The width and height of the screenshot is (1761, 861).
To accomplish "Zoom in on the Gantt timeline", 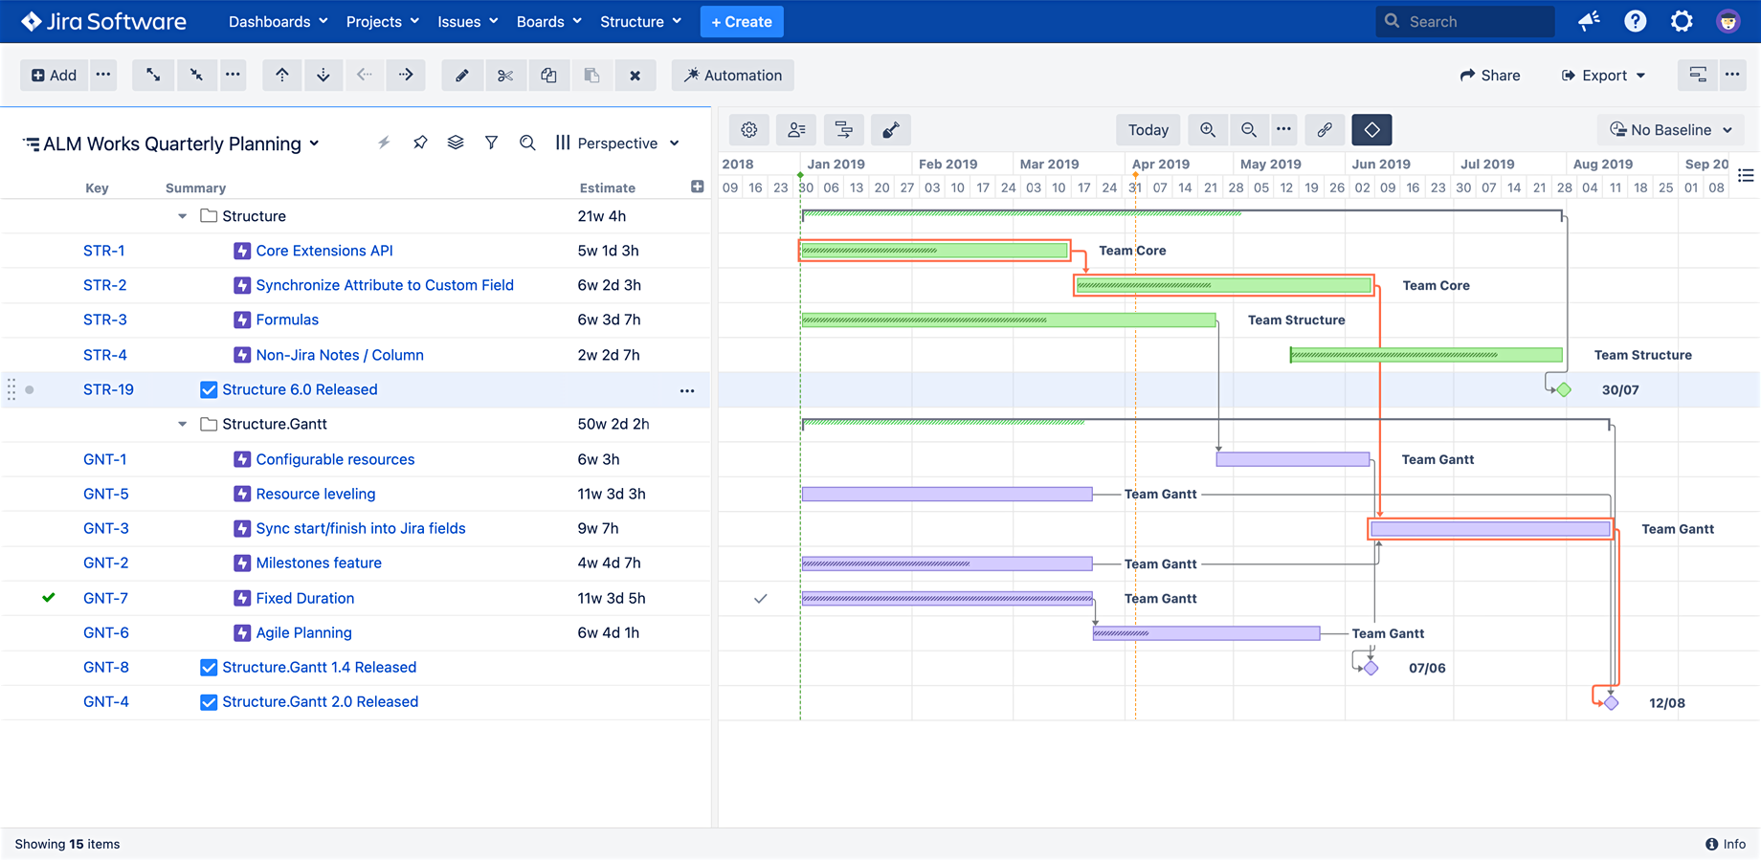I will point(1208,130).
